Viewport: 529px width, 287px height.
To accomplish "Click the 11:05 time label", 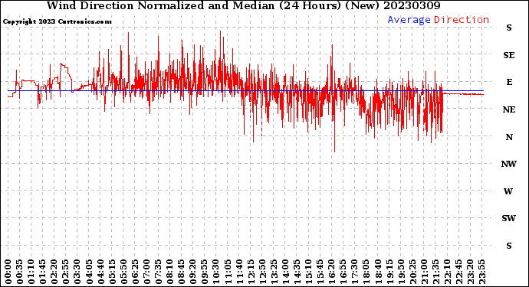I will [228, 272].
